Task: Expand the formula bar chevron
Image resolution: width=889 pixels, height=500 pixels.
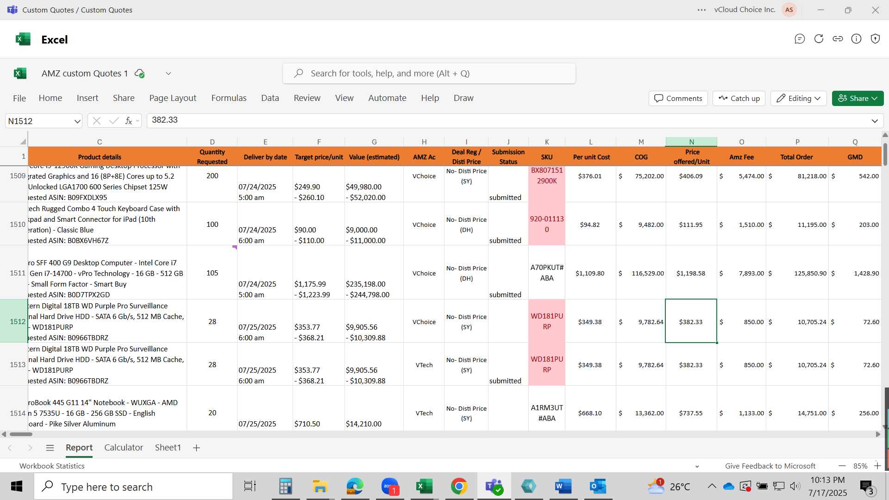Action: [x=875, y=121]
